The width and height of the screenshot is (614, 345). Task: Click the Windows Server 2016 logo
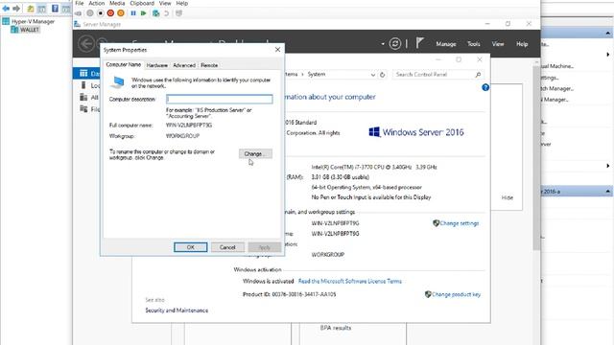(x=416, y=132)
